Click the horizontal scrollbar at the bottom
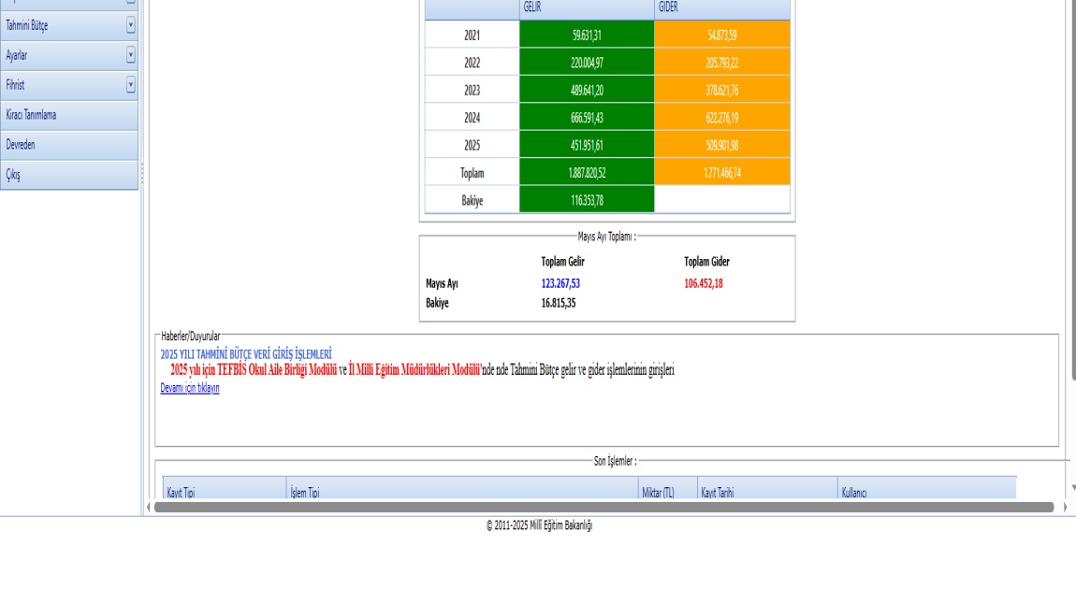1076x604 pixels. [x=603, y=508]
